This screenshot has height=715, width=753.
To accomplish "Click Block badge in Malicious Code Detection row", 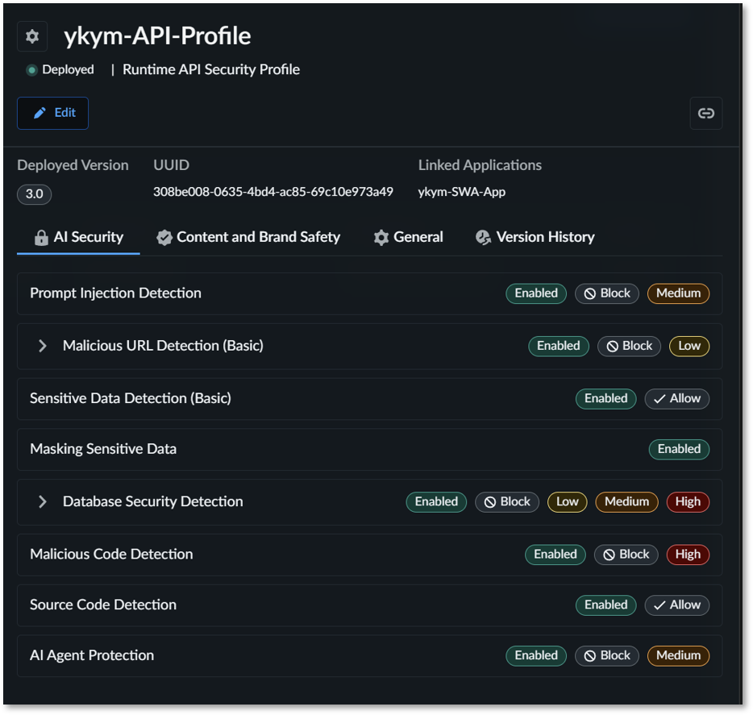I will pyautogui.click(x=626, y=555).
